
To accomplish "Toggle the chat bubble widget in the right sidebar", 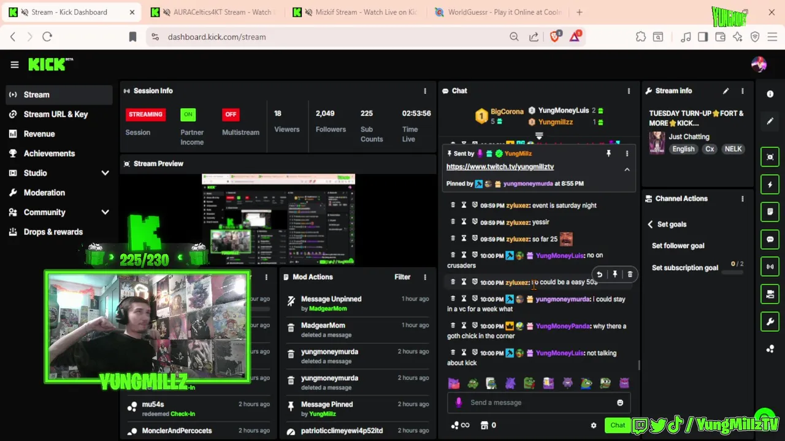I will 770,239.
